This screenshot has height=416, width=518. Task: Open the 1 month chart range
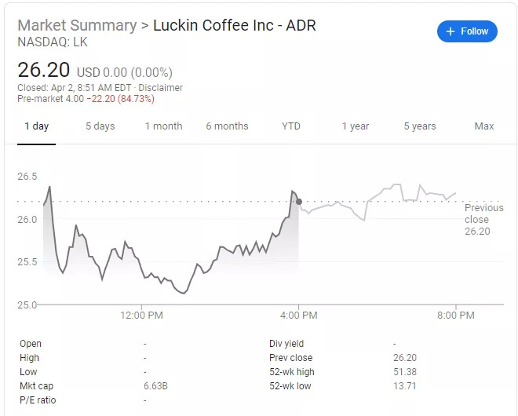click(163, 126)
